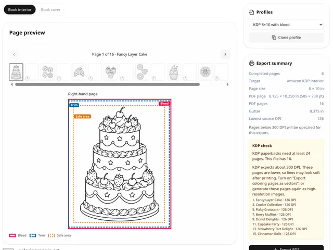
Task: Click the Safe area legend swatch
Action: click(52, 235)
